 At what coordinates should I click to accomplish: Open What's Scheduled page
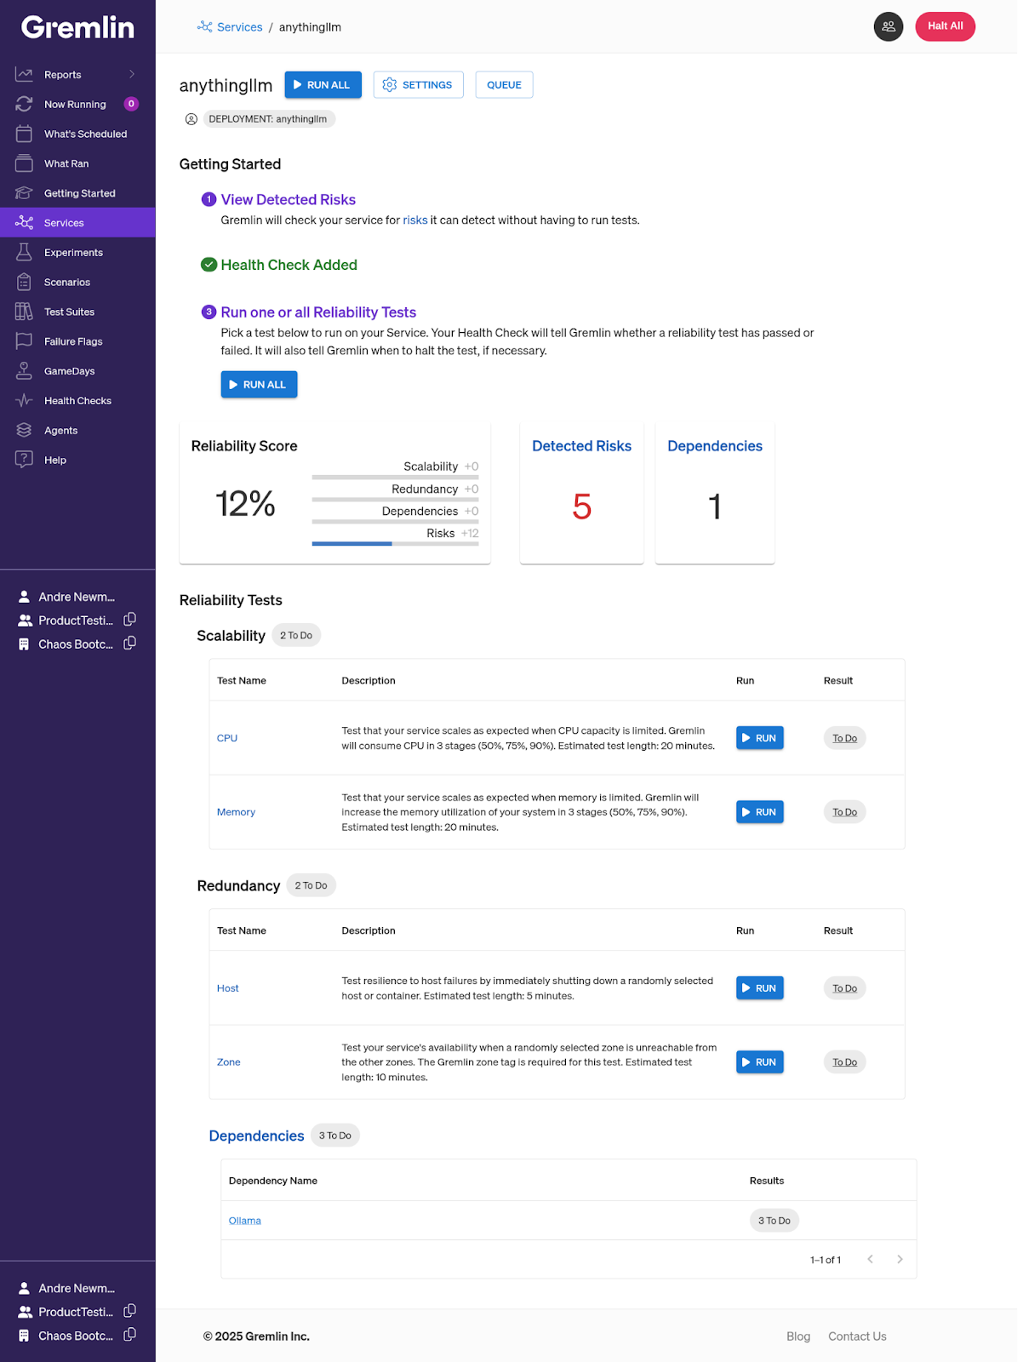[x=77, y=134]
